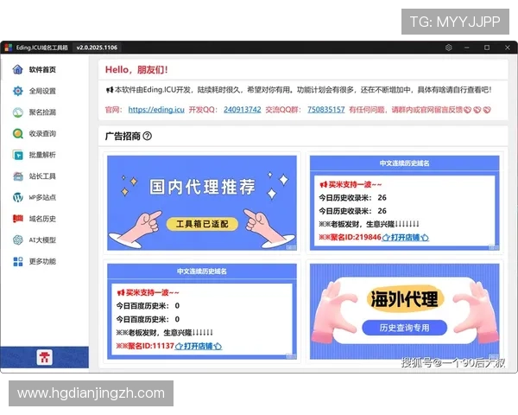Click the 更多功能 grid icon
Image resolution: width=518 pixels, height=415 pixels.
[x=17, y=261]
